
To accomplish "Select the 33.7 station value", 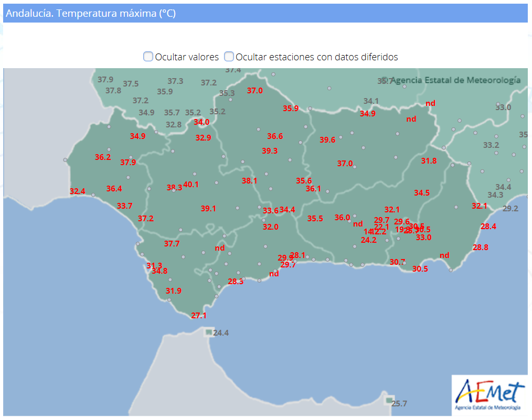I will point(125,206).
